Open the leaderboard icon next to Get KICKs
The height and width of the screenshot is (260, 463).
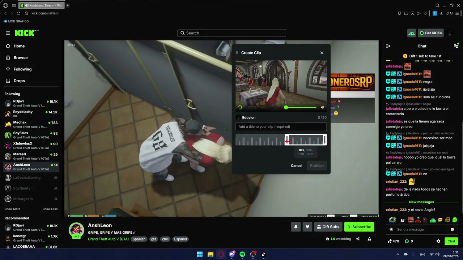point(412,33)
